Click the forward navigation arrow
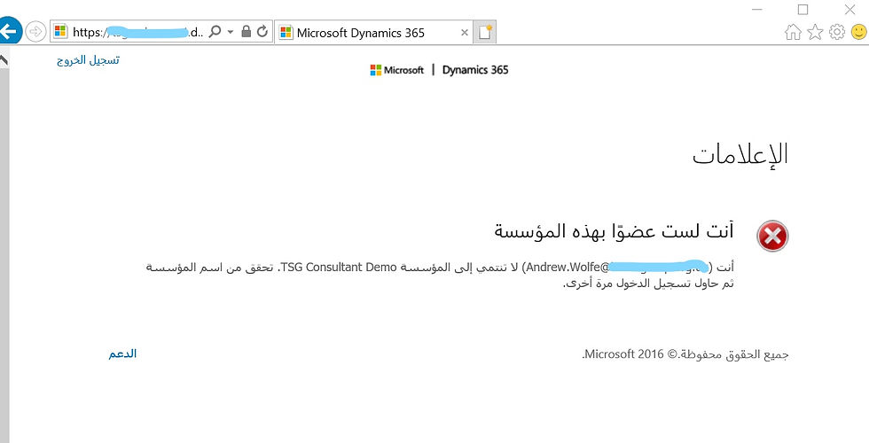The image size is (869, 443). click(x=35, y=32)
